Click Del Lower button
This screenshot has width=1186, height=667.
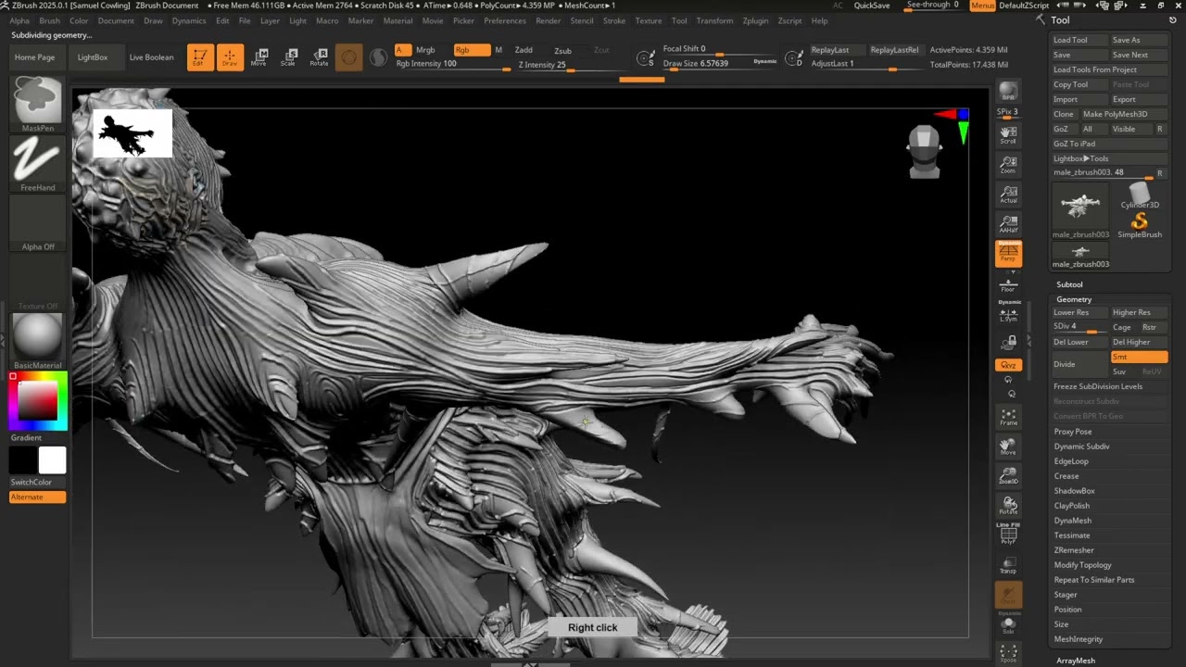[1079, 342]
